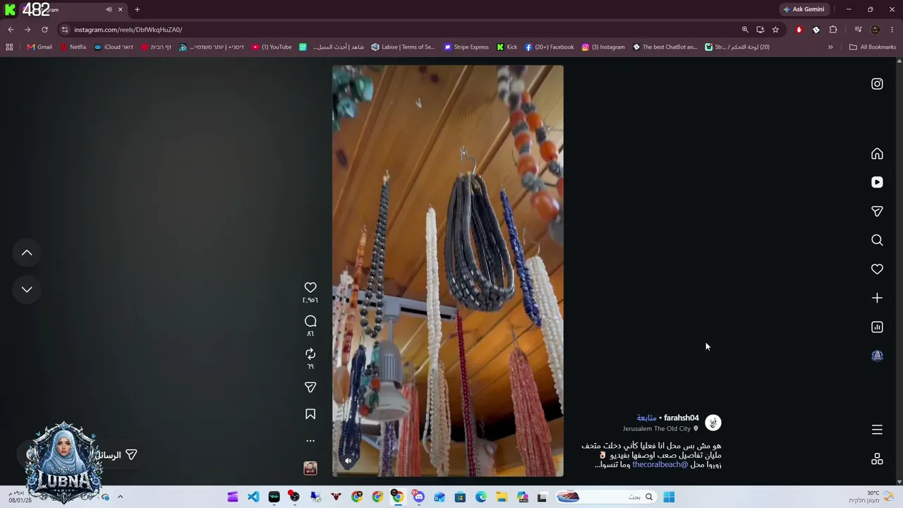Mute the tab via its speaker icon
The image size is (903, 508).
coord(109,9)
